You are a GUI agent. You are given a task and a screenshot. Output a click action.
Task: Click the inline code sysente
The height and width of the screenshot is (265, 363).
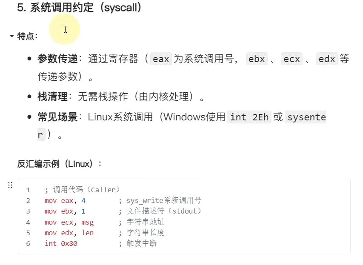click(306, 117)
